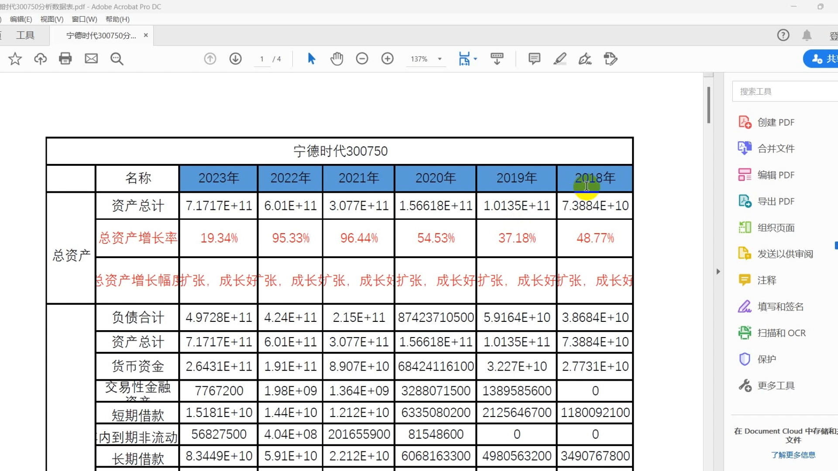The height and width of the screenshot is (471, 838).
Task: Open the 编辑(E) menu
Action: click(21, 19)
